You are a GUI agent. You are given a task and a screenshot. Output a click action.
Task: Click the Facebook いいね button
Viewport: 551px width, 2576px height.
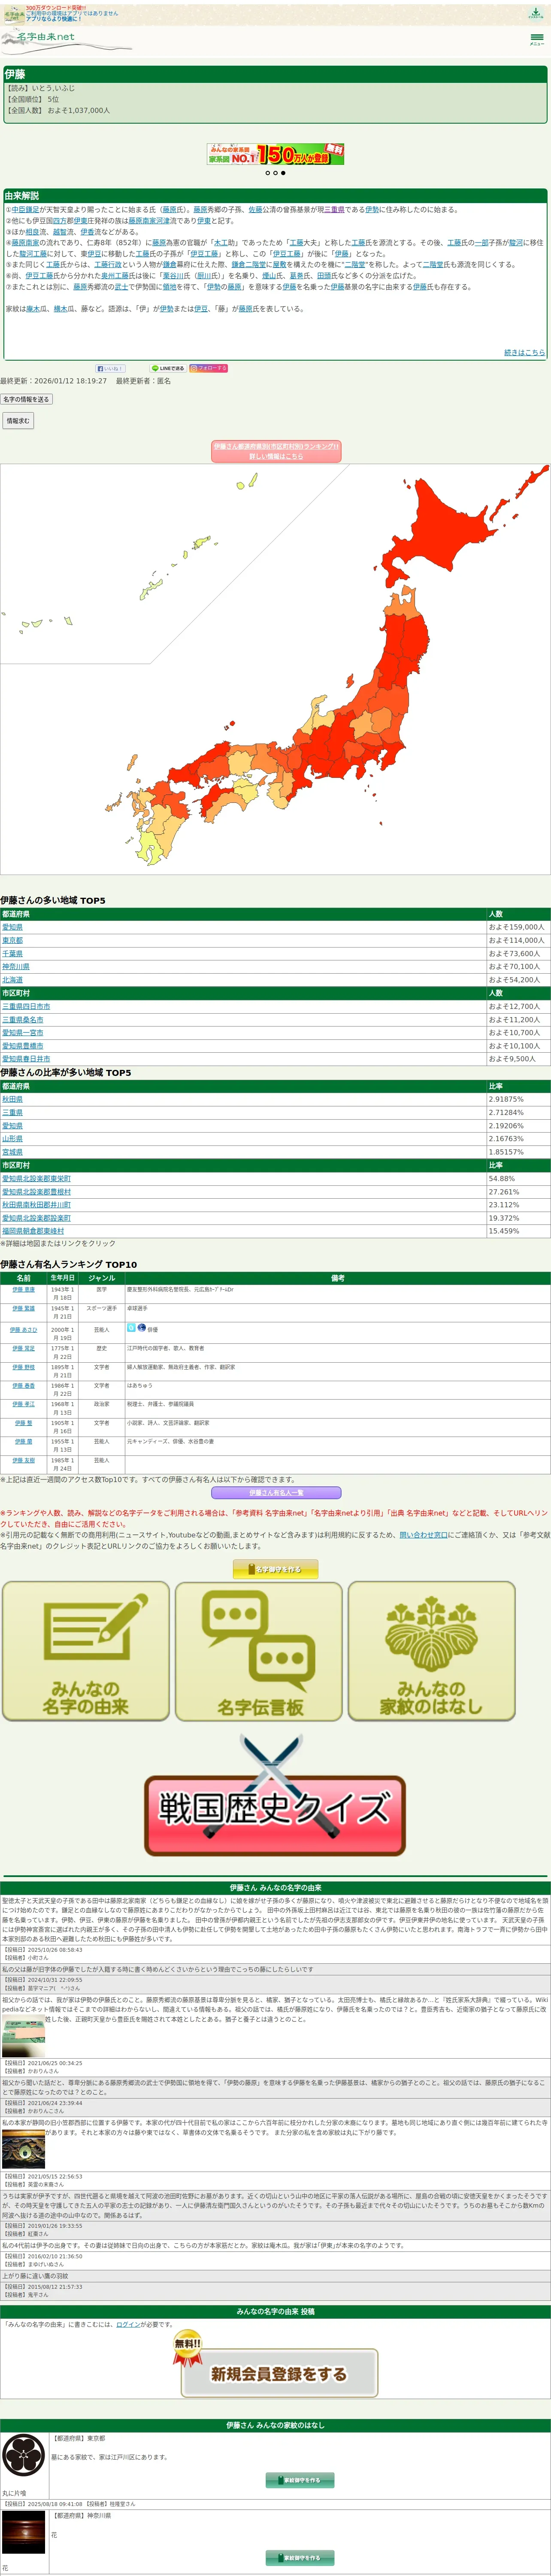pyautogui.click(x=110, y=368)
